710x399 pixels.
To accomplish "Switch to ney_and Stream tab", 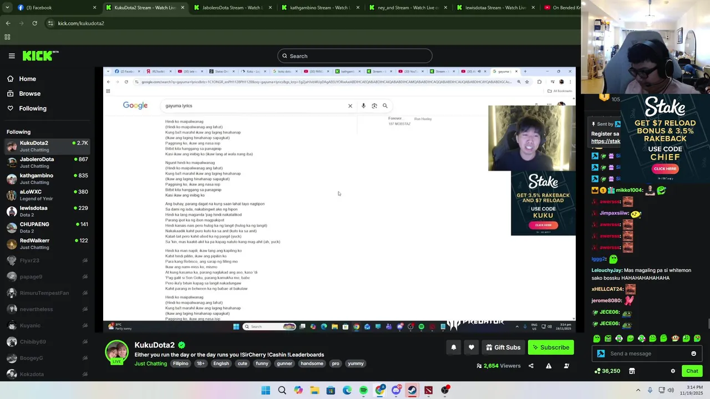I will point(408,8).
